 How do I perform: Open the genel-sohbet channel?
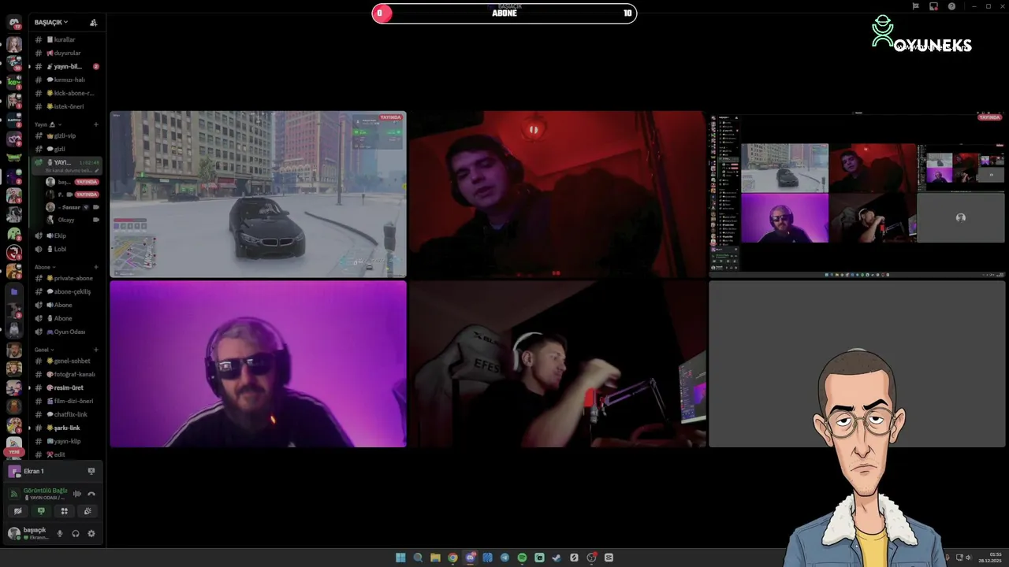click(x=65, y=361)
